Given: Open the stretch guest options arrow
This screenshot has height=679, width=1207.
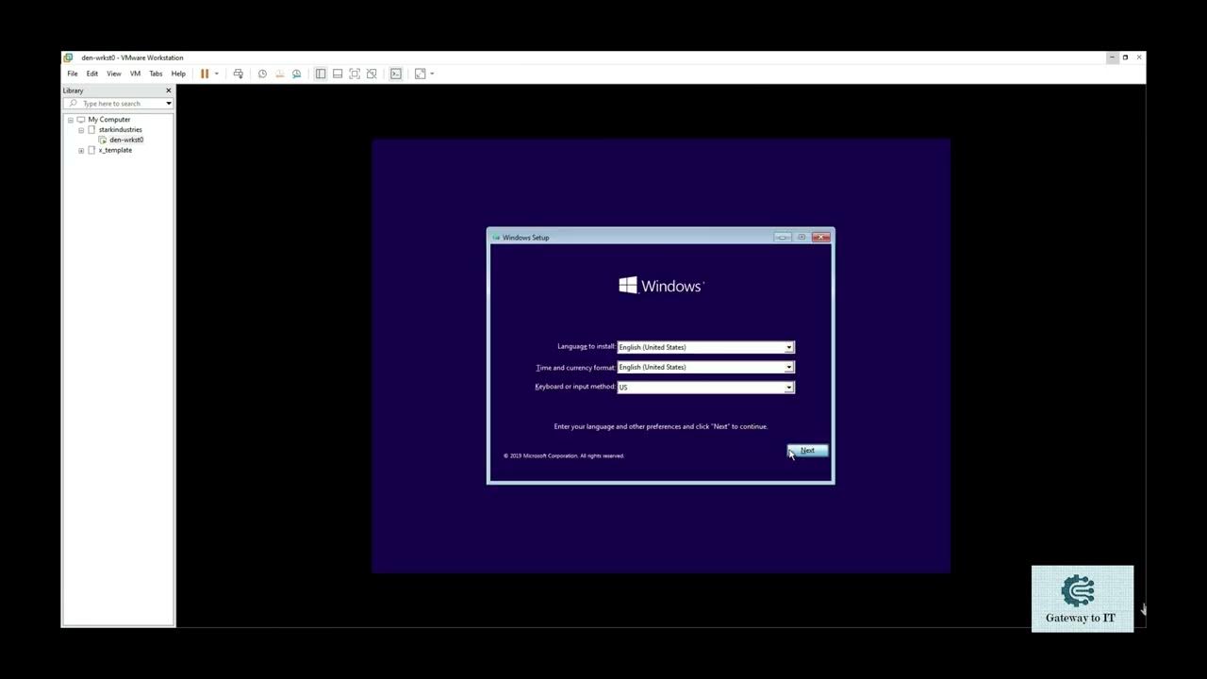Looking at the screenshot, I should tap(432, 74).
